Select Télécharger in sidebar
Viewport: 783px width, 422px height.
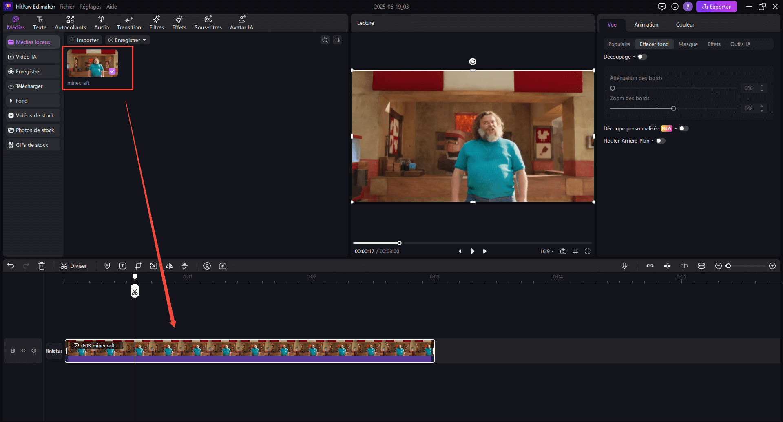tap(33, 86)
